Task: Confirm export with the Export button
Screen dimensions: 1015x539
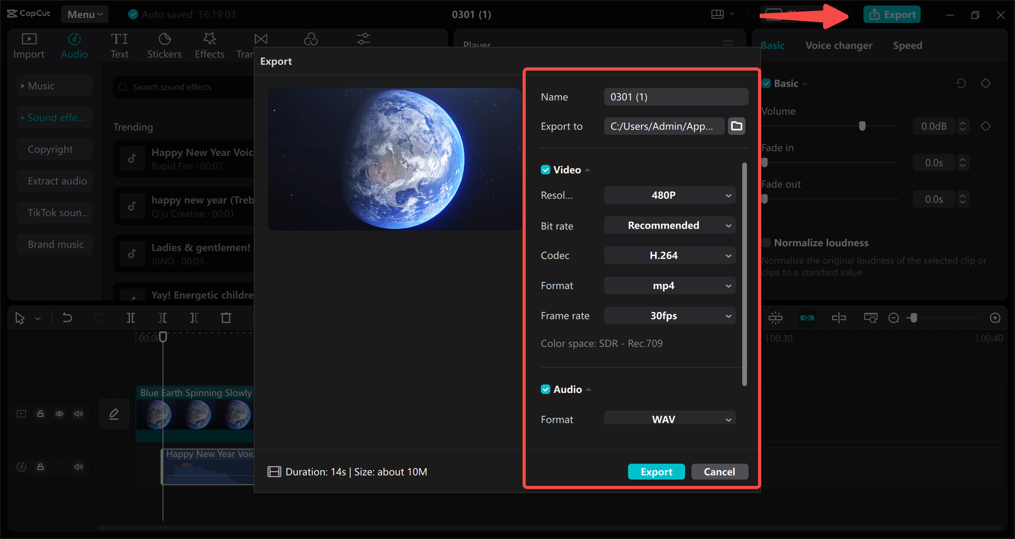Action: (656, 472)
